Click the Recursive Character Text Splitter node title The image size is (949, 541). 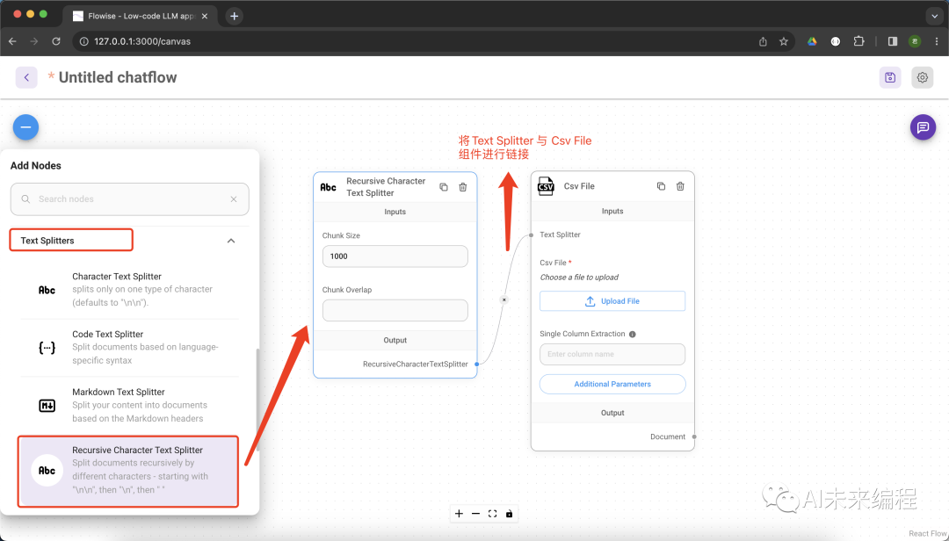click(386, 187)
